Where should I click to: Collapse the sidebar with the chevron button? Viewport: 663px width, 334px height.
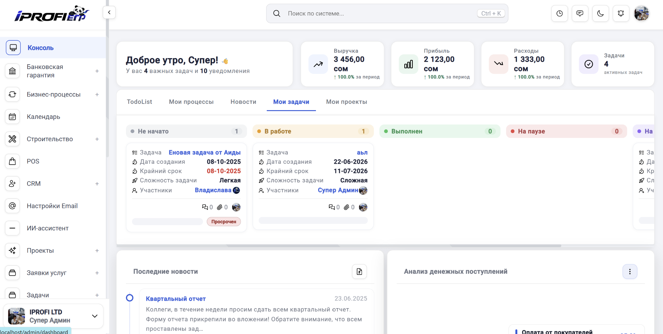click(x=109, y=12)
